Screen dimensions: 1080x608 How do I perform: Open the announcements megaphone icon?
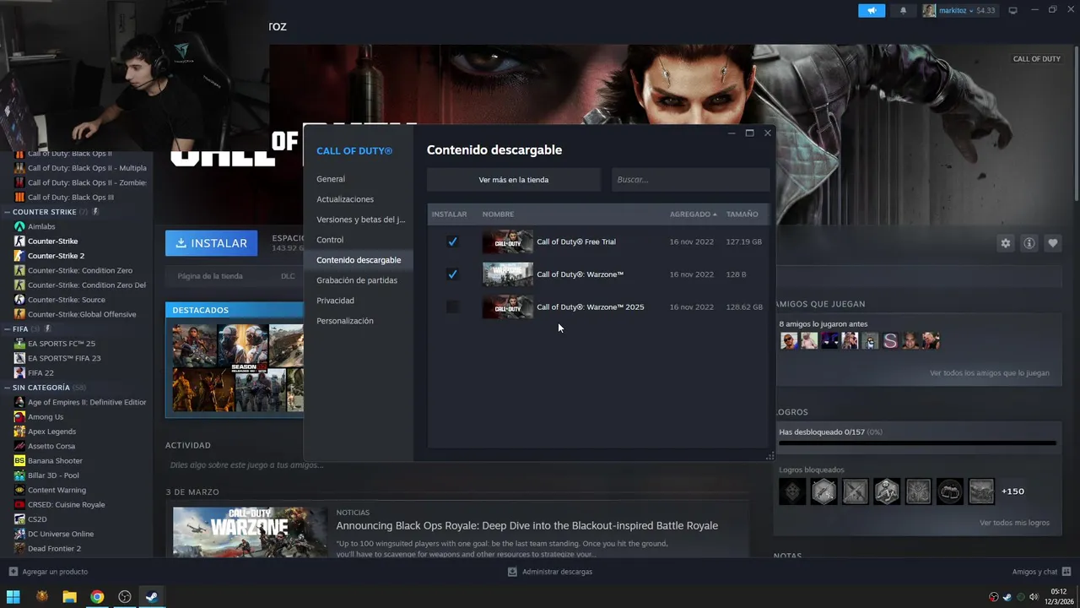(x=872, y=10)
